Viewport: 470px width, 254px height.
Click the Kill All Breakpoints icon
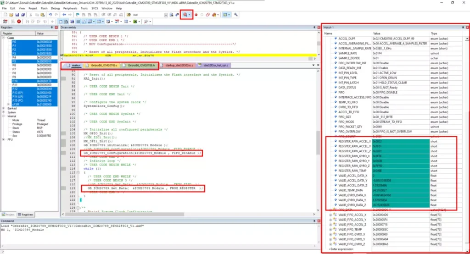coord(214,15)
